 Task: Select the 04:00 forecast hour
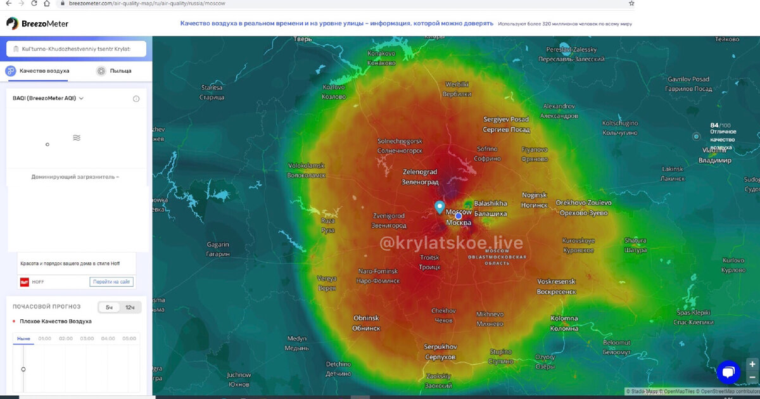tap(108, 339)
